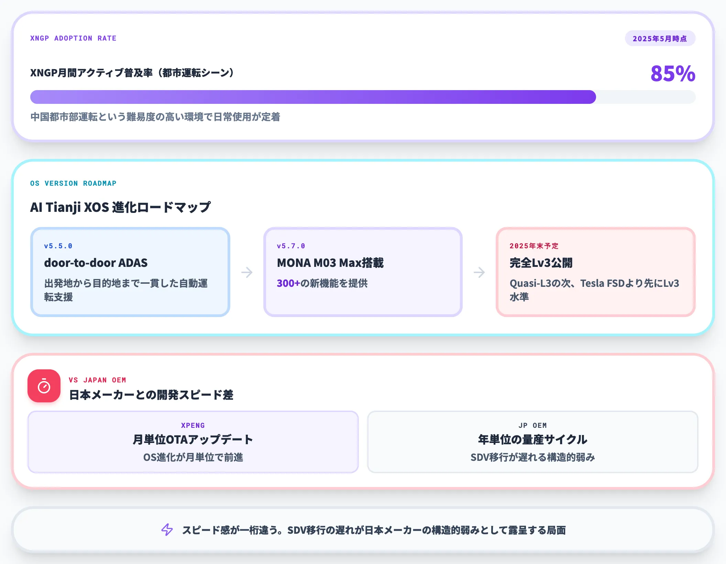Viewport: 726px width, 564px height.
Task: Click the VS JAPAN OEM label
Action: [97, 380]
